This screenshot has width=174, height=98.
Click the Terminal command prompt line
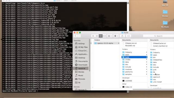click(20, 91)
